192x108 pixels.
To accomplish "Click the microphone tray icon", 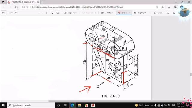I will click(x=155, y=105).
